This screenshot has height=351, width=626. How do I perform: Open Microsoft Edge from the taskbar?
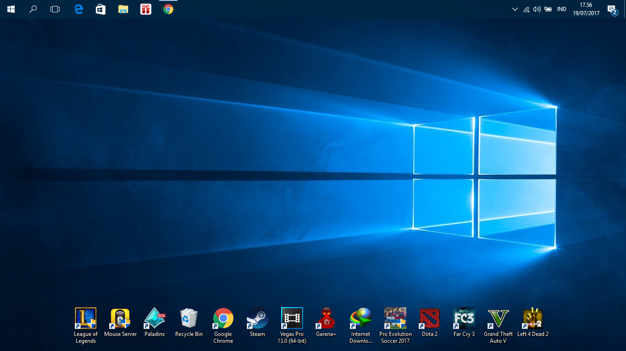(x=78, y=9)
